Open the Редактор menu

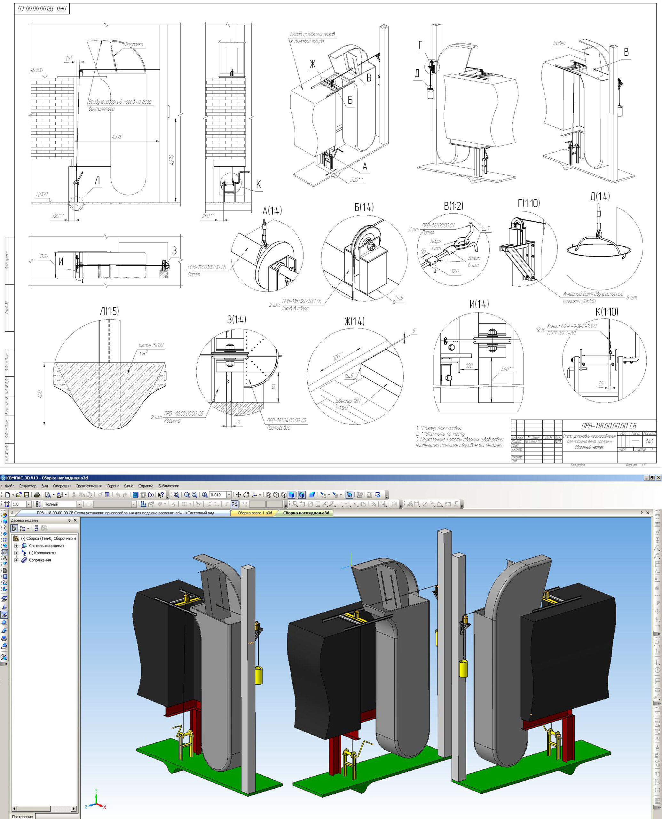[28, 486]
